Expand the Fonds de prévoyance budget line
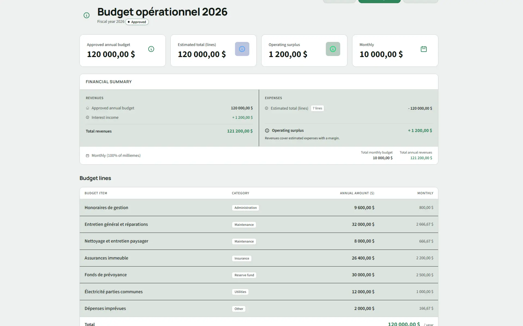 point(106,275)
